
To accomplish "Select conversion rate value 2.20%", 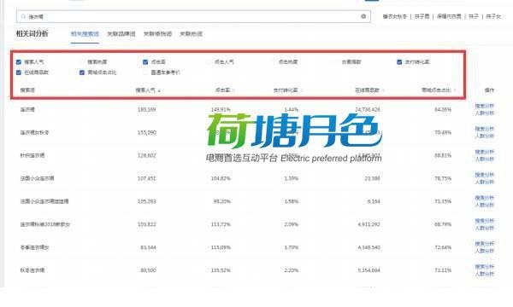I will point(292,270).
